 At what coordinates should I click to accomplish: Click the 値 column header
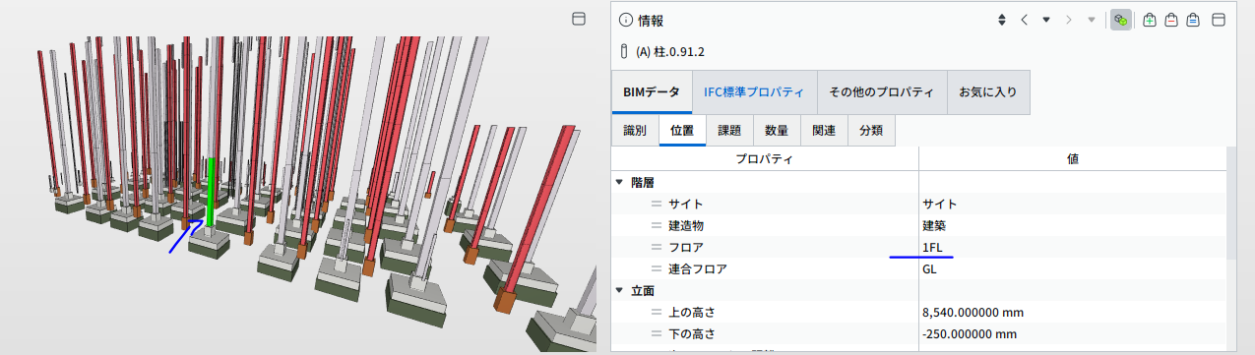1072,158
